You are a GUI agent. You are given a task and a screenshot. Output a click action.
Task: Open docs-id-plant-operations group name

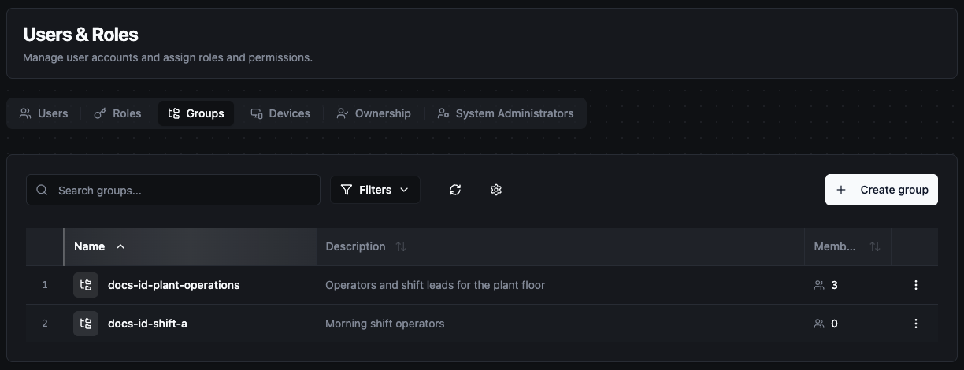coord(174,285)
